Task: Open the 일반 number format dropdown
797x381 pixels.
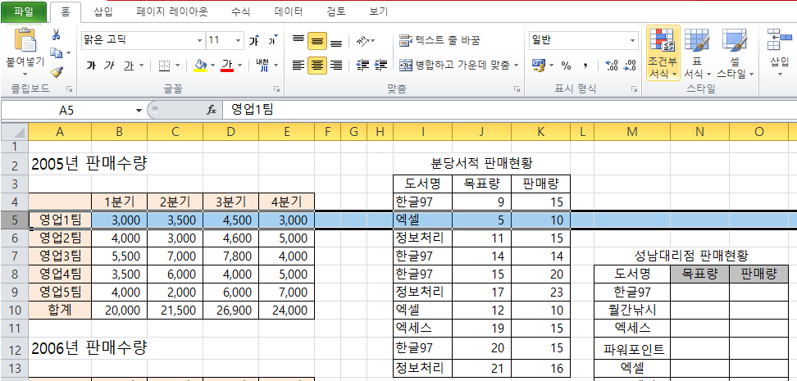Action: click(632, 40)
